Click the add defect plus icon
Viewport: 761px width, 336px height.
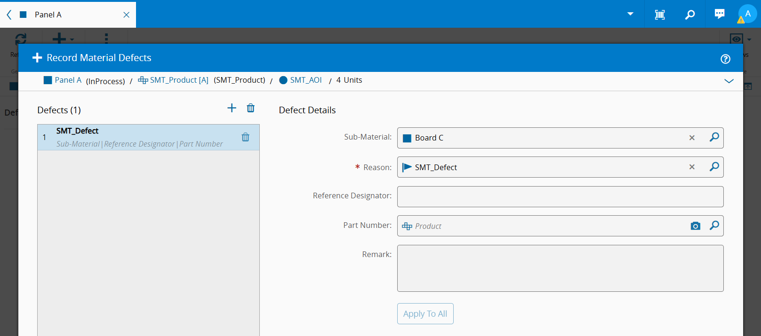[232, 108]
